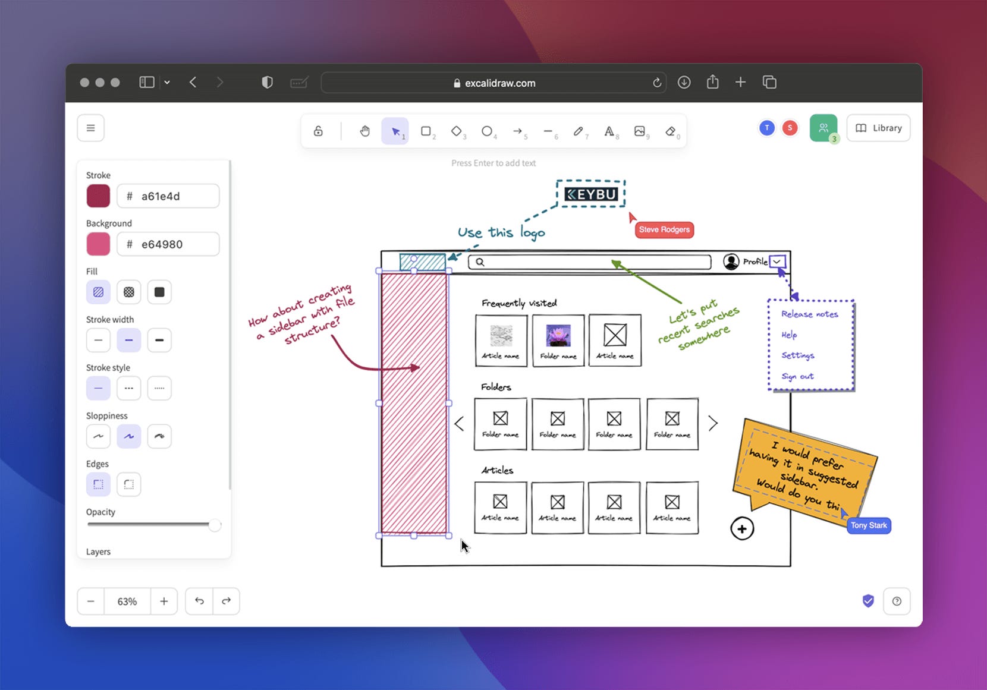
Task: Toggle the keep-tool-active lock
Action: pyautogui.click(x=319, y=131)
